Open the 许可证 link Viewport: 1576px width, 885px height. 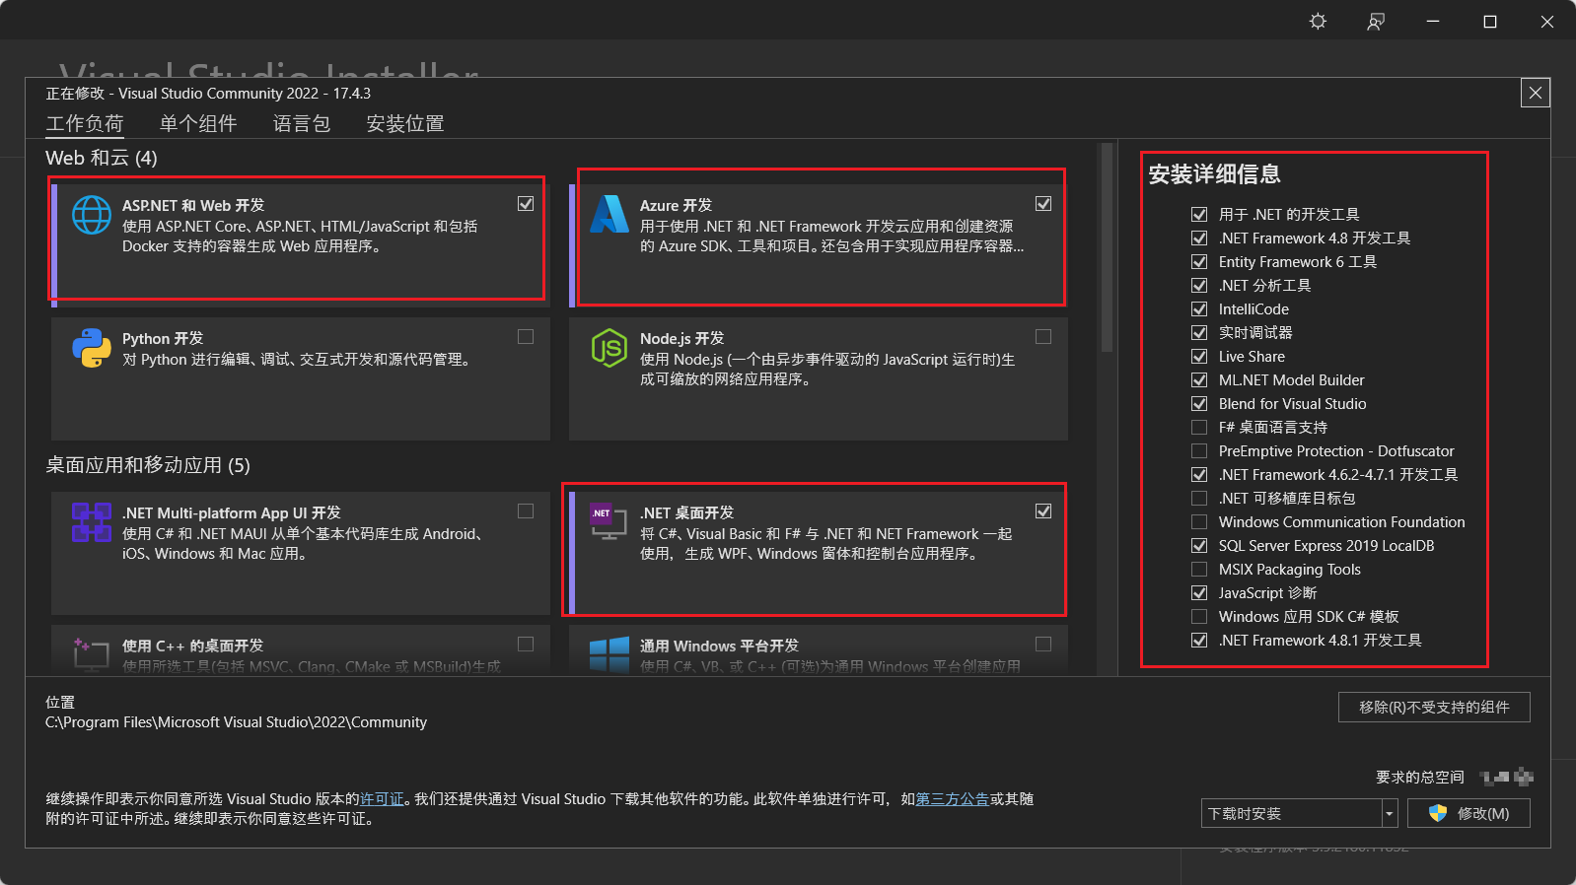(x=382, y=798)
